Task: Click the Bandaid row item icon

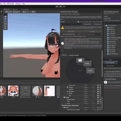Action: [67, 91]
